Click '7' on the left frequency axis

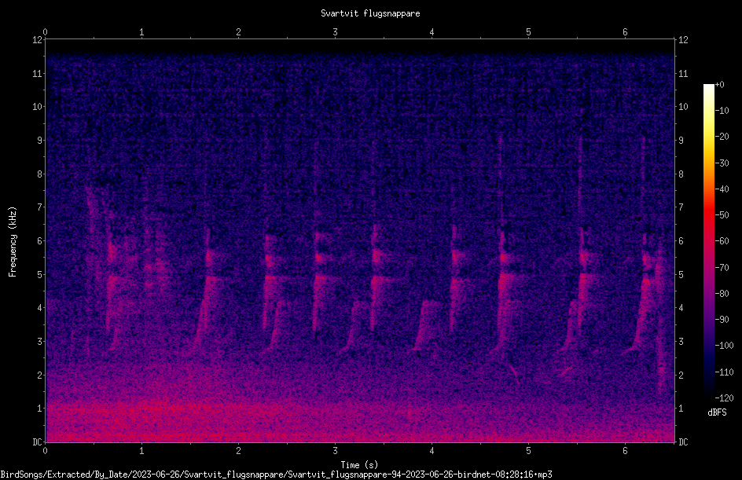pos(40,207)
